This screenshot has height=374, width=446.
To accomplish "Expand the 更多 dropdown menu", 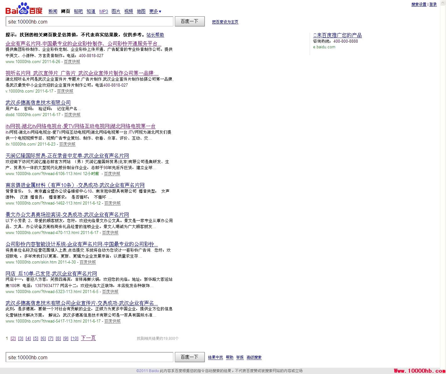I will tap(155, 11).
